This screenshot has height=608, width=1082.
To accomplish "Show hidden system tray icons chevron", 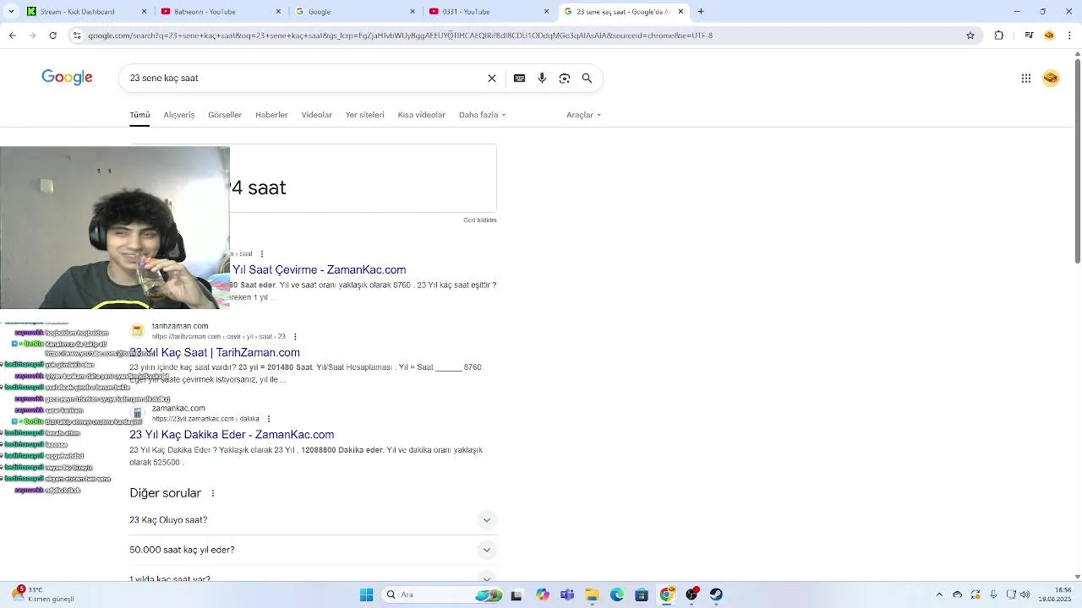I will pos(938,594).
